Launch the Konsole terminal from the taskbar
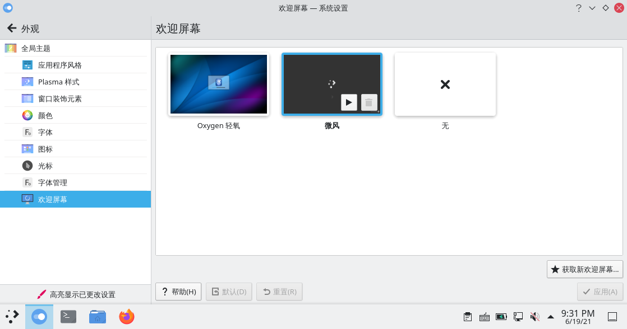 click(68, 317)
